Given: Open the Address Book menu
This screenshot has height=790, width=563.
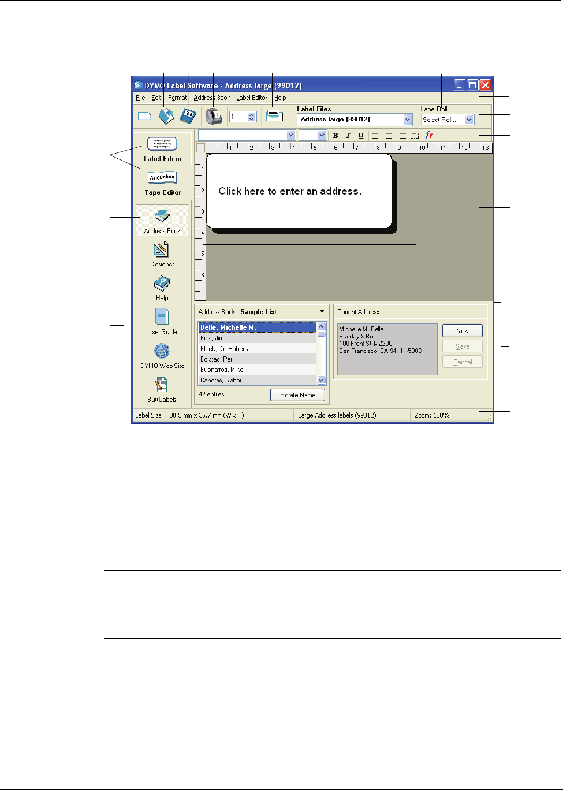Looking at the screenshot, I should tap(212, 98).
